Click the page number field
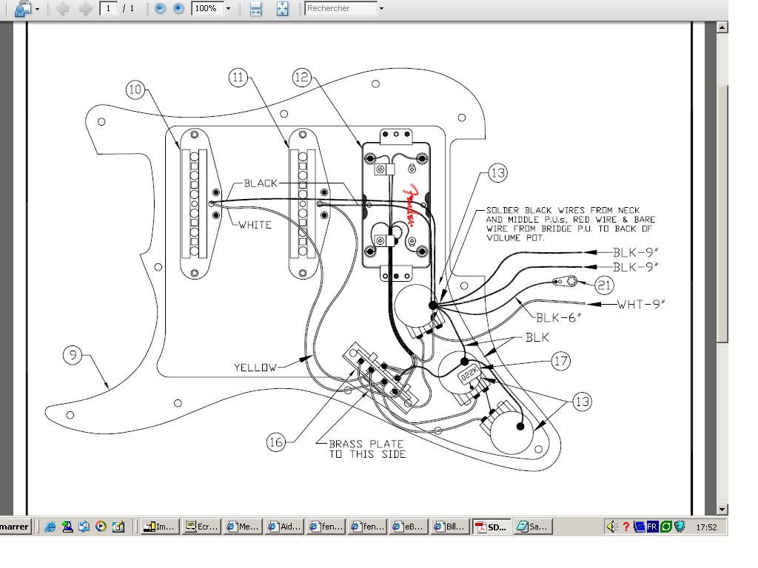 tap(108, 8)
